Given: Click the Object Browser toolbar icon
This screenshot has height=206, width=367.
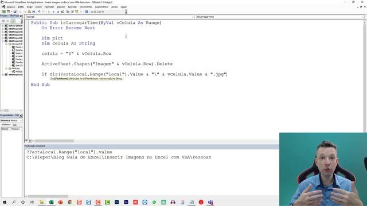Looking at the screenshot, I should pos(76,11).
